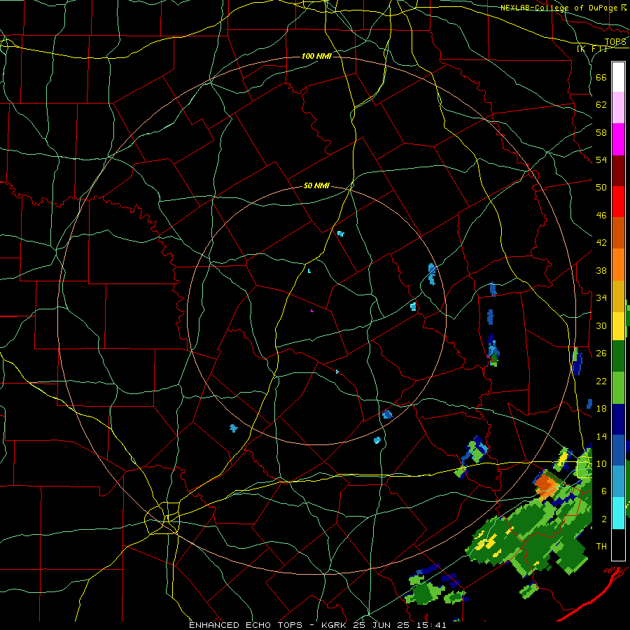Pick the light green legend swatch

(618, 388)
